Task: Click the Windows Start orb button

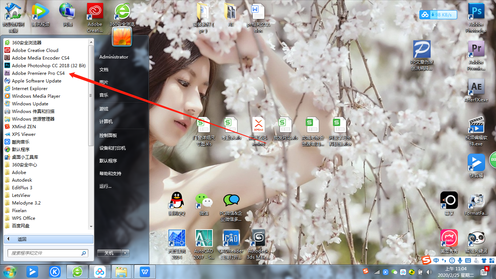Action: coord(10,271)
